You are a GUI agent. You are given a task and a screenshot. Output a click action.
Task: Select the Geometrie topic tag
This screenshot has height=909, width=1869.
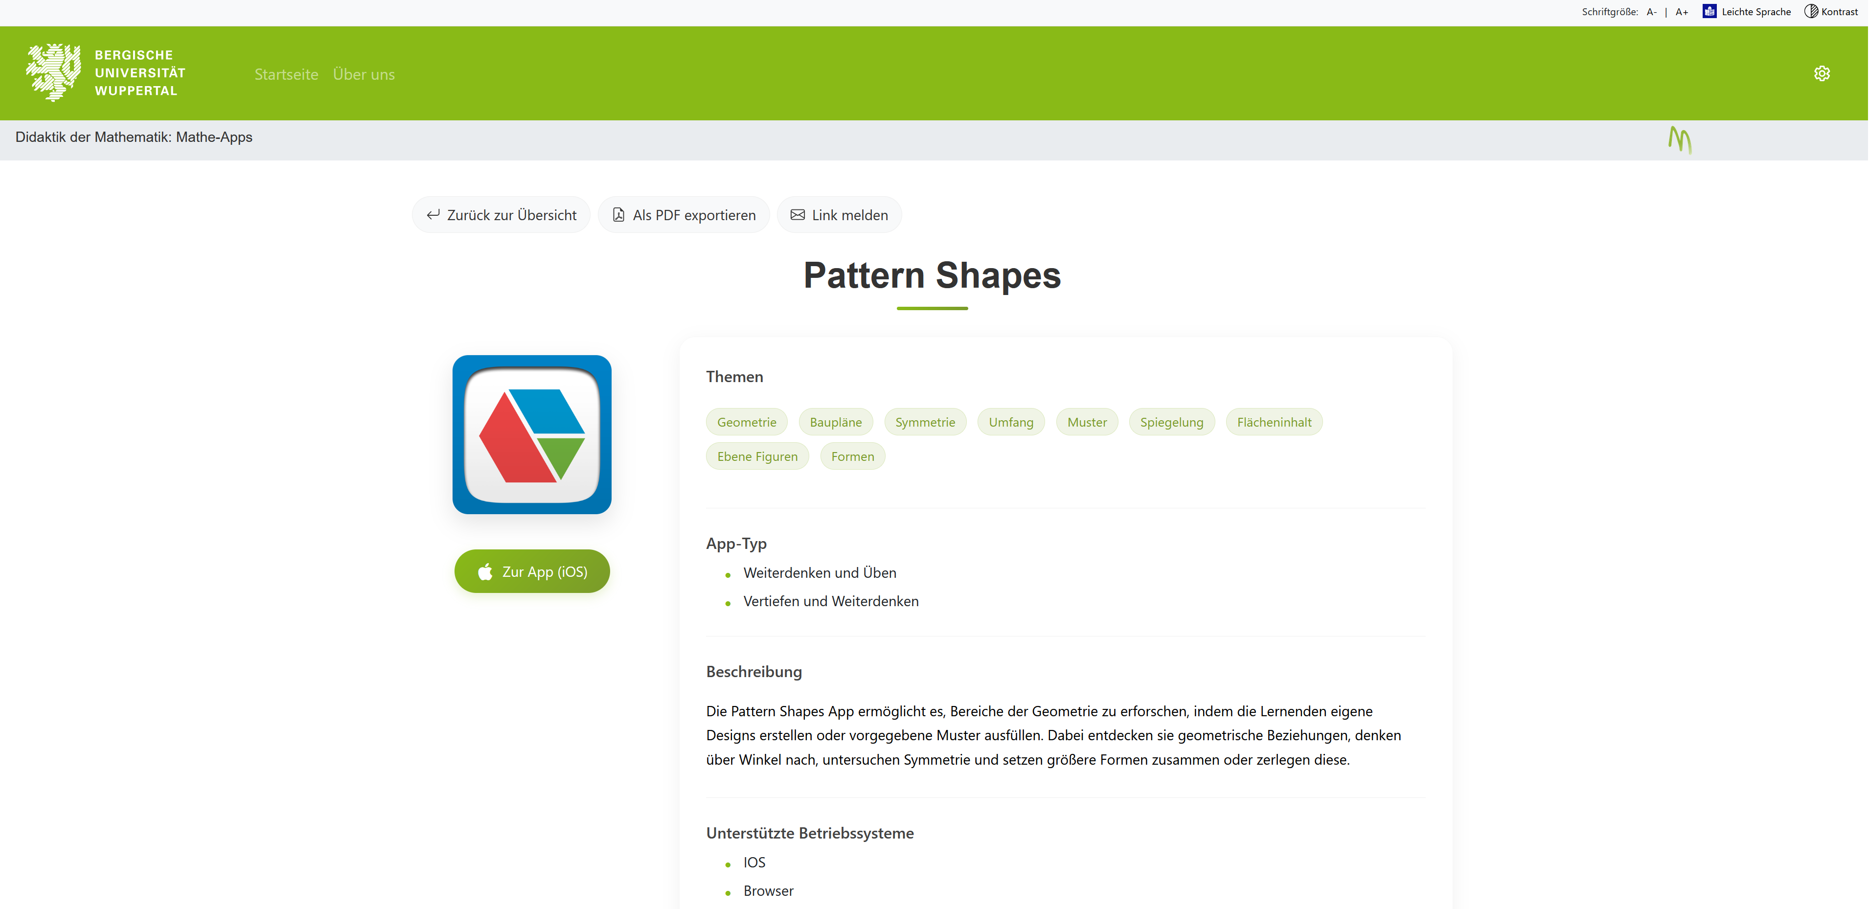point(746,422)
